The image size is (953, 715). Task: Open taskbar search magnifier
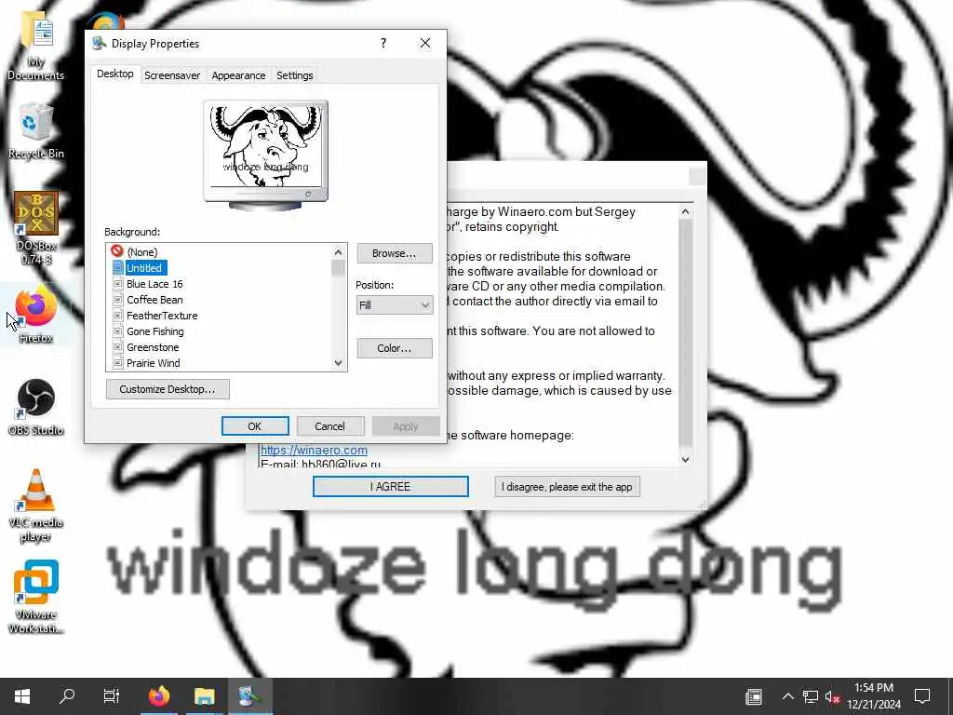tap(67, 696)
